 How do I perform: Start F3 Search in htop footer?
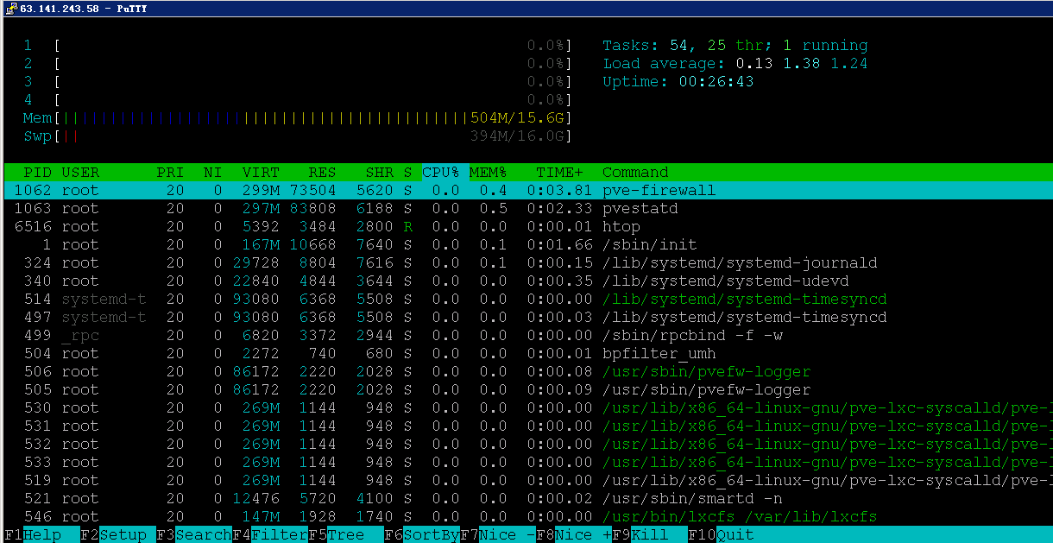tap(194, 535)
